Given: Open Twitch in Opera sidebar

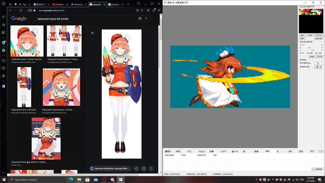Looking at the screenshot, I should point(4,33).
